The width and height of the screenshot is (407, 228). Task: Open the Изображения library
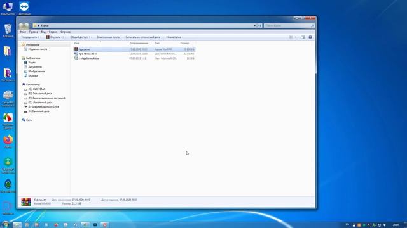click(36, 72)
